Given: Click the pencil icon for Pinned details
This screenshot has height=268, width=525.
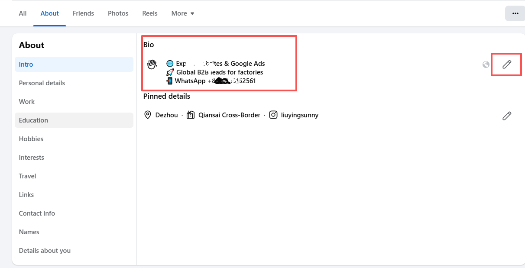Looking at the screenshot, I should 507,116.
